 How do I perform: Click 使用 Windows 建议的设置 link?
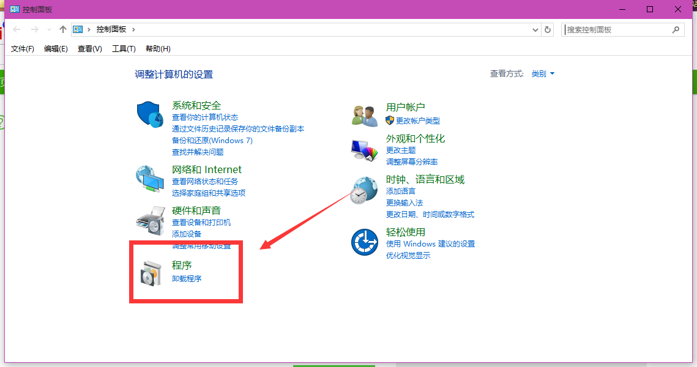point(430,244)
